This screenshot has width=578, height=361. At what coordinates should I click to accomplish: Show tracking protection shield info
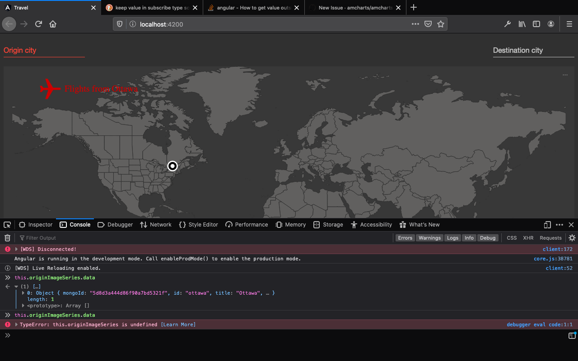pyautogui.click(x=120, y=24)
